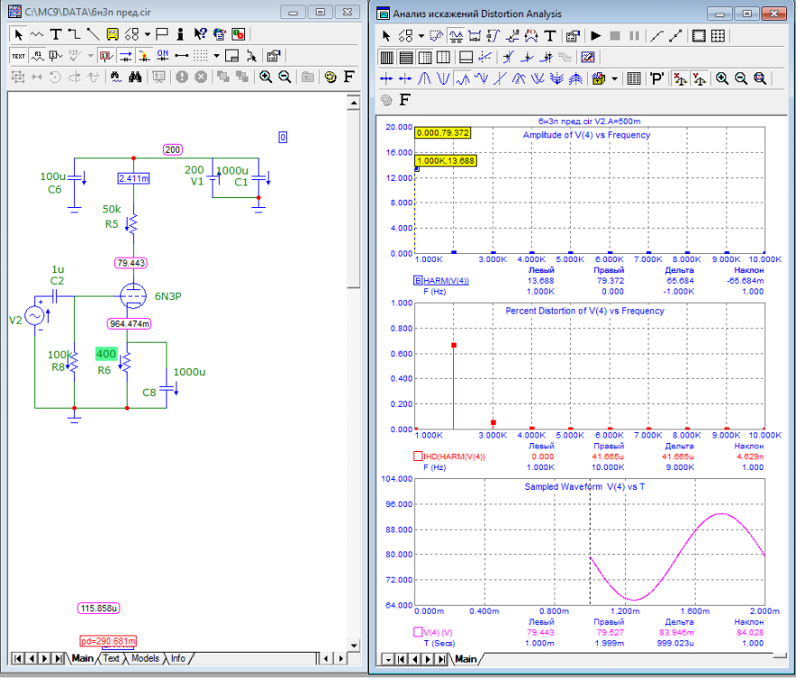Viewport: 796px width, 678px height.
Task: Select the 'P' toolbar icon in analysis window
Action: (x=657, y=79)
